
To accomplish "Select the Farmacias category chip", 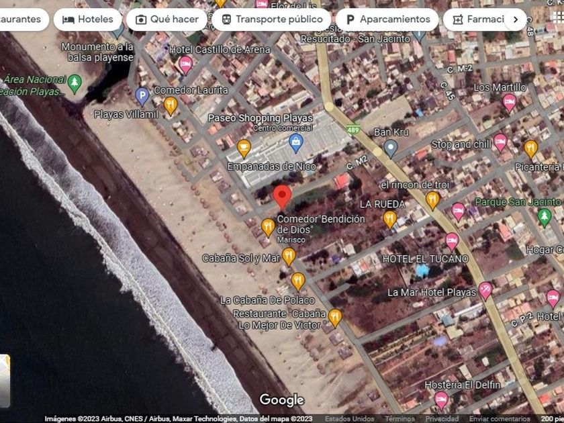I will pos(478,19).
